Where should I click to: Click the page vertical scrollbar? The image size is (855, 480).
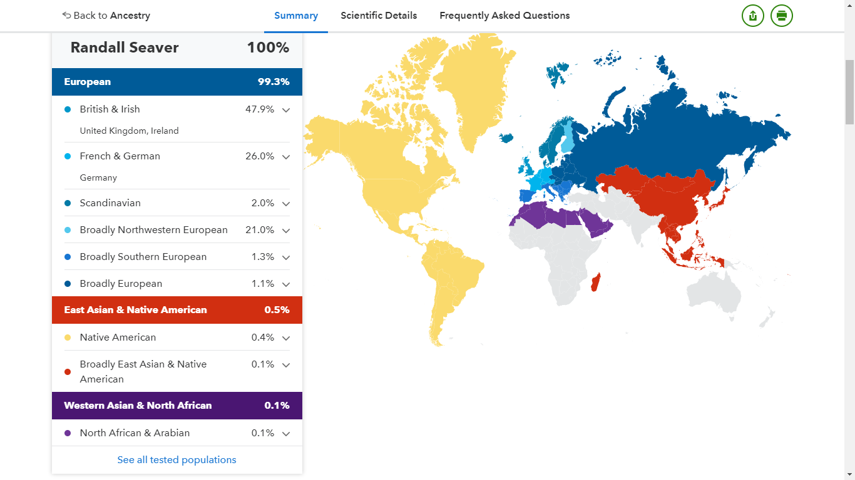tap(849, 94)
